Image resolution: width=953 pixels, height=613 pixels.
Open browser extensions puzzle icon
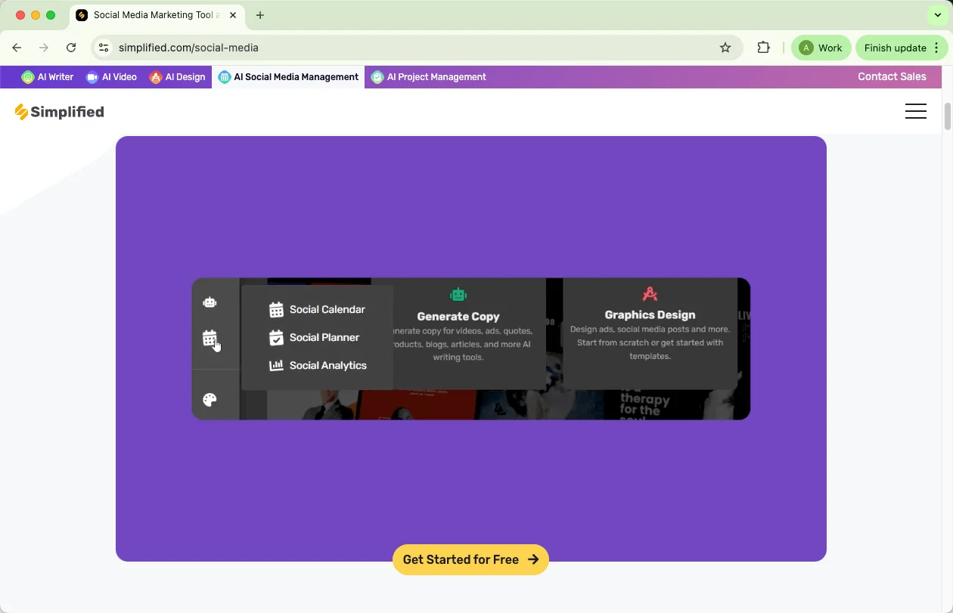763,48
